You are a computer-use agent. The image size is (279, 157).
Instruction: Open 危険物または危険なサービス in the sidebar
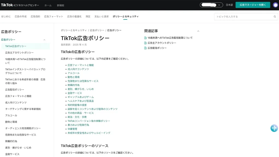click(21, 135)
